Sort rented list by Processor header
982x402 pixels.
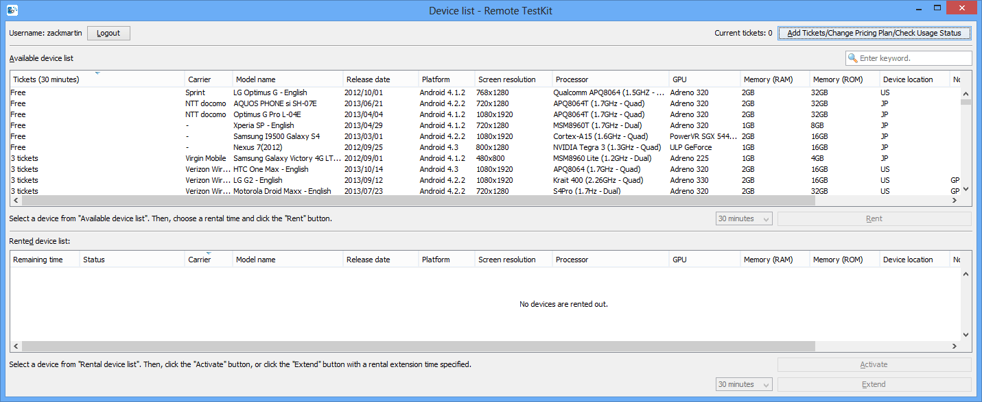pyautogui.click(x=611, y=260)
